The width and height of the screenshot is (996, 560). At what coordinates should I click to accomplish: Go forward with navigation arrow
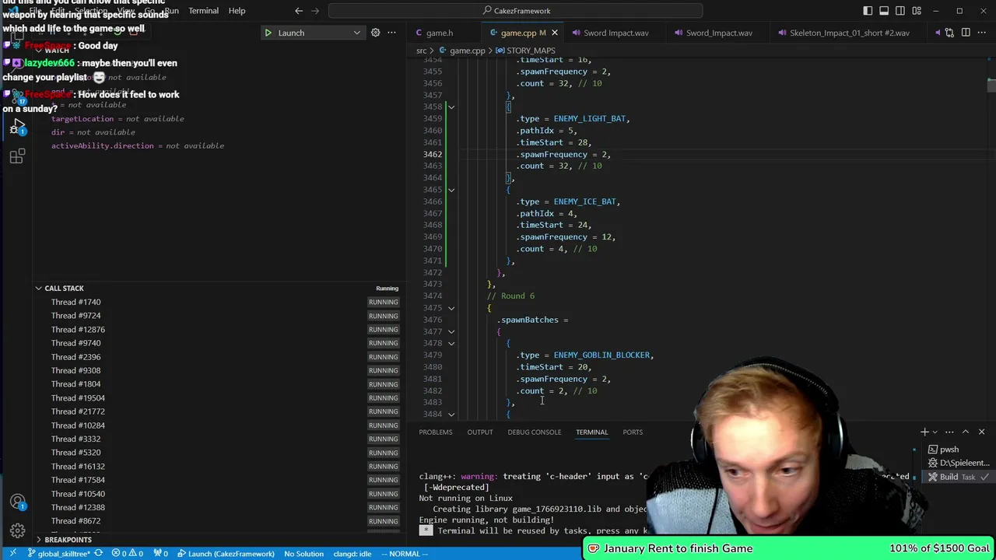[x=315, y=11]
